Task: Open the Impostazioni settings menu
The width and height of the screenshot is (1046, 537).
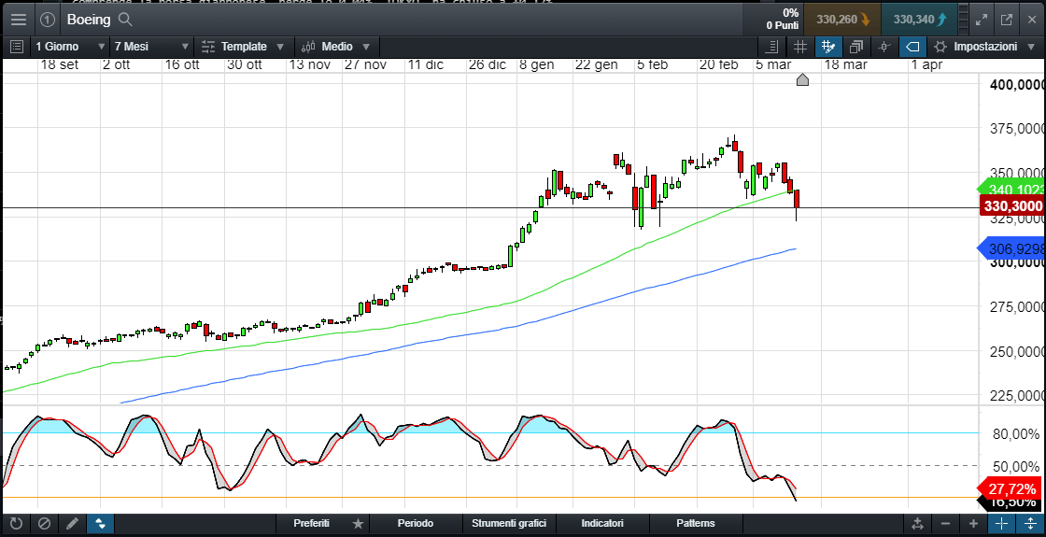Action: pos(985,47)
